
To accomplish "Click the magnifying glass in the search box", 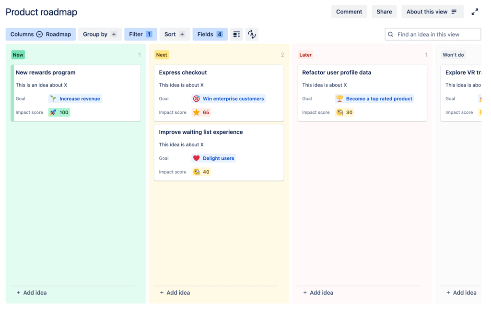I will point(390,34).
